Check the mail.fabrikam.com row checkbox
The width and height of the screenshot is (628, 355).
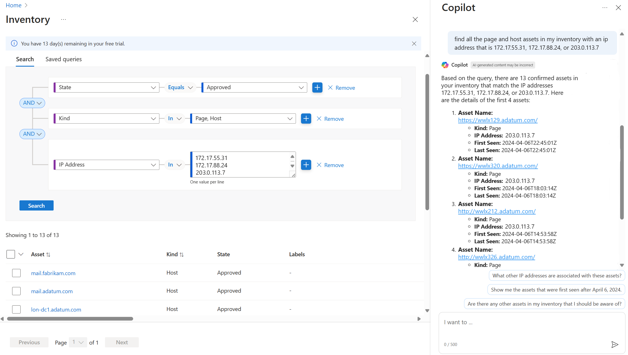[16, 273]
